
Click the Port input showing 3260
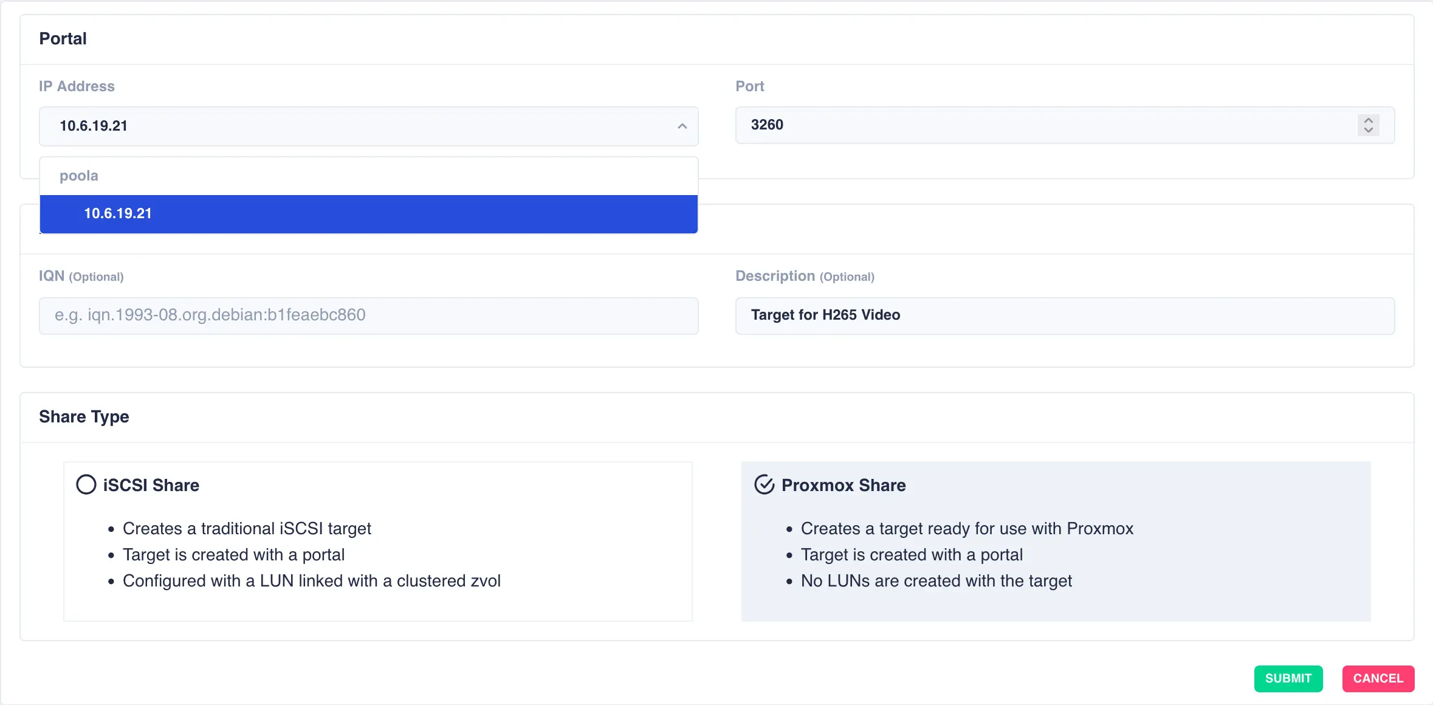pyautogui.click(x=1033, y=125)
